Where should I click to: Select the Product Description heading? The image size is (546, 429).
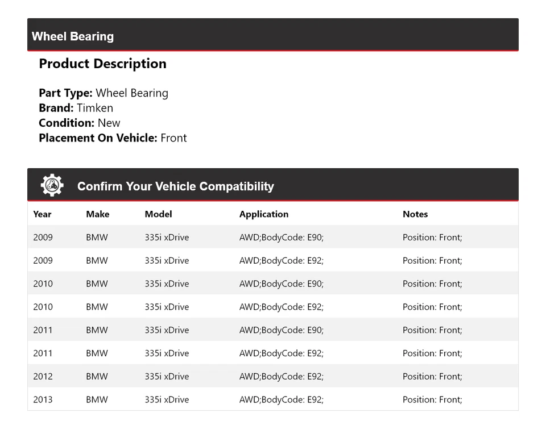(x=102, y=64)
